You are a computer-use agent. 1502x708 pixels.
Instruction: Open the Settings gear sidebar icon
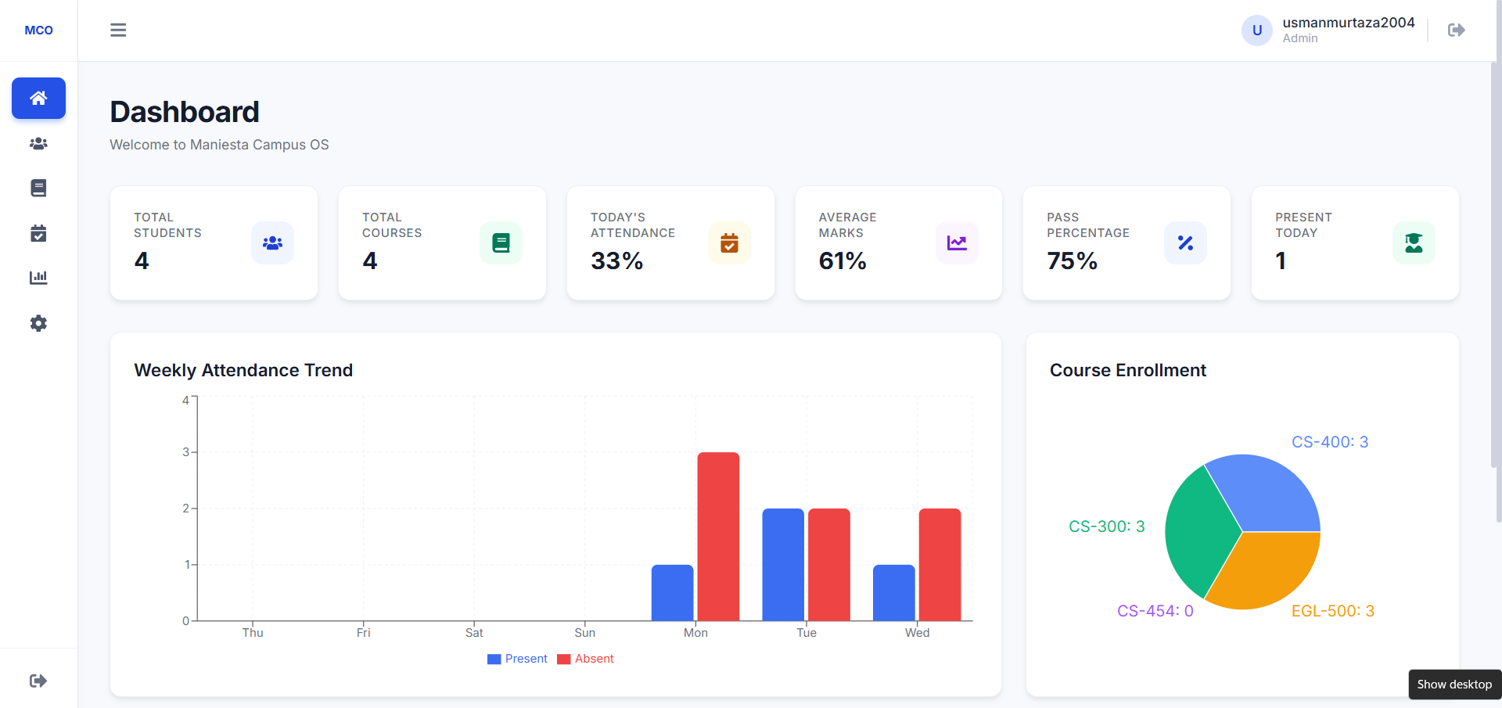pyautogui.click(x=38, y=323)
